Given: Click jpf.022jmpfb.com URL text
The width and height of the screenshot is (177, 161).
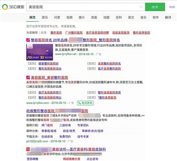Looking at the screenshot, I should 37,141.
